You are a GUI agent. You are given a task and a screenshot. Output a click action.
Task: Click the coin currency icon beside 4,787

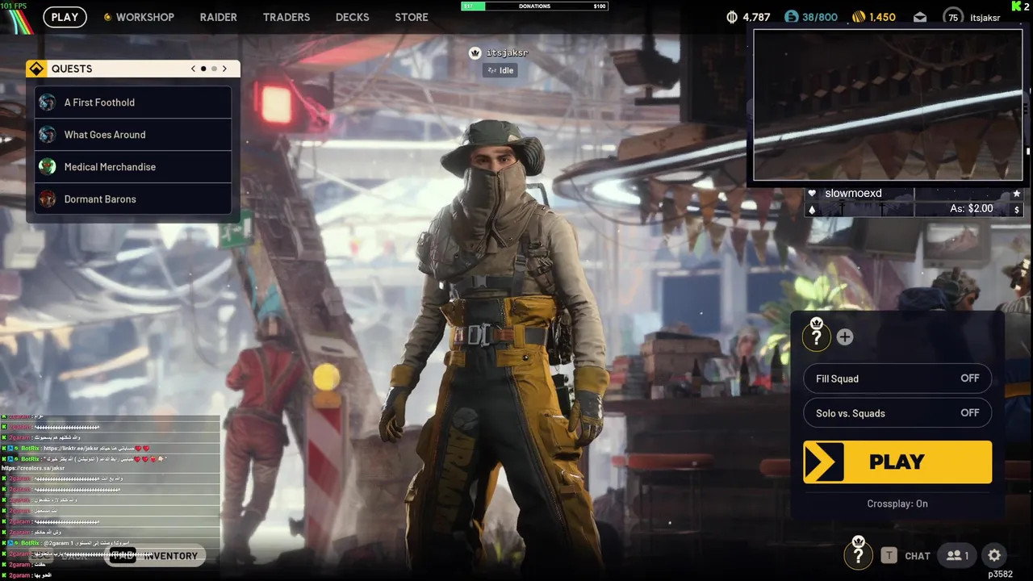point(733,17)
